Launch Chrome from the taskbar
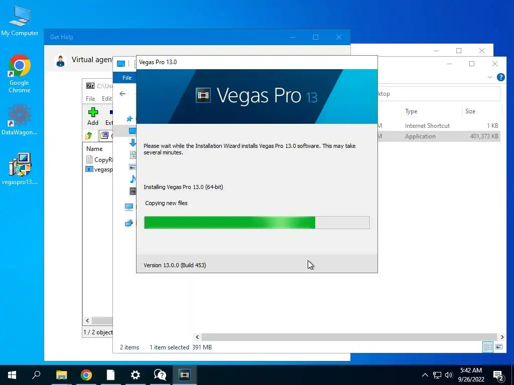This screenshot has height=385, width=514. coord(86,375)
